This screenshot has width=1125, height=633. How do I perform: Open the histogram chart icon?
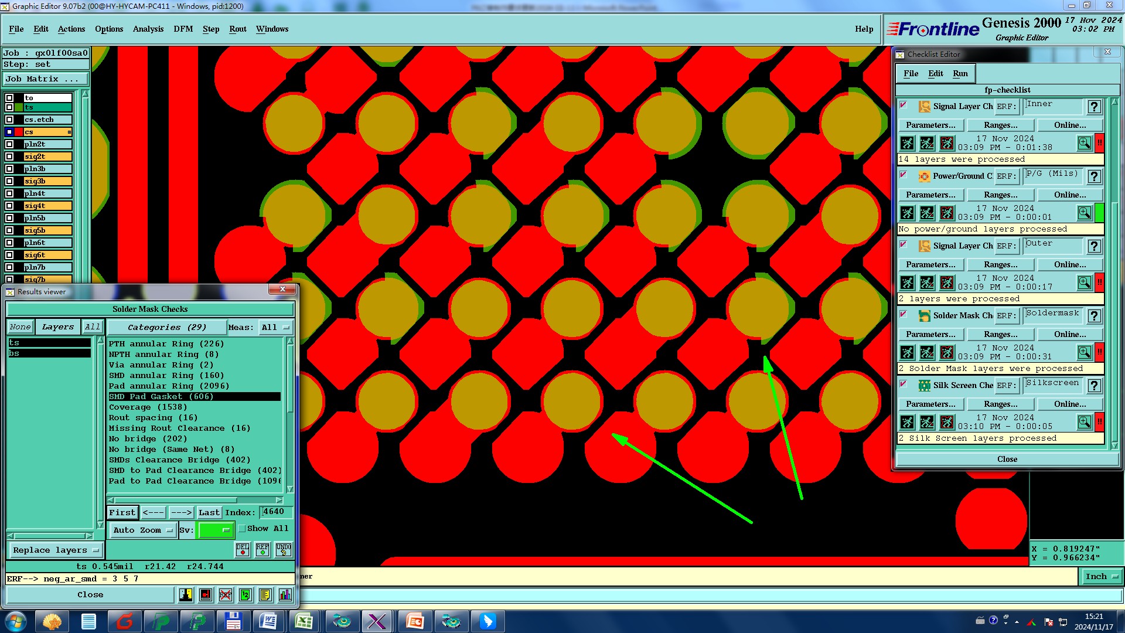[x=285, y=595]
